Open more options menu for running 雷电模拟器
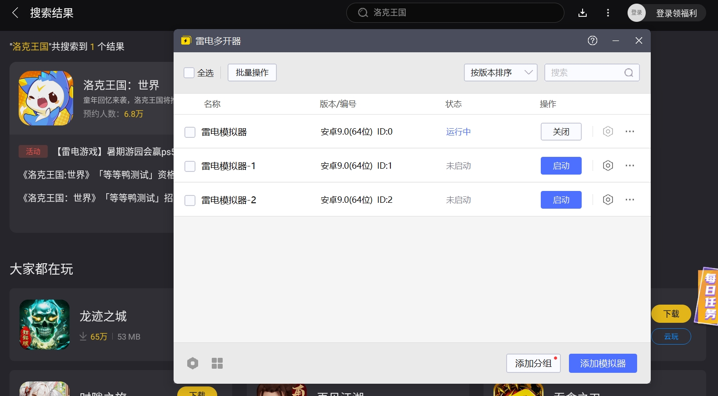718x396 pixels. pos(629,131)
